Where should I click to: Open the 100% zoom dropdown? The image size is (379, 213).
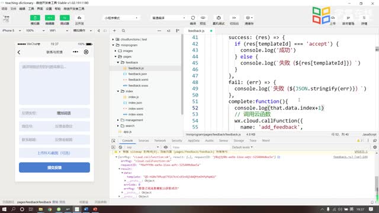pyautogui.click(x=35, y=31)
